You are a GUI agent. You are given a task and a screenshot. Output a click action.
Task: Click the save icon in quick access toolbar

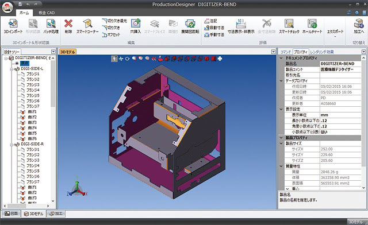[x=21, y=4]
